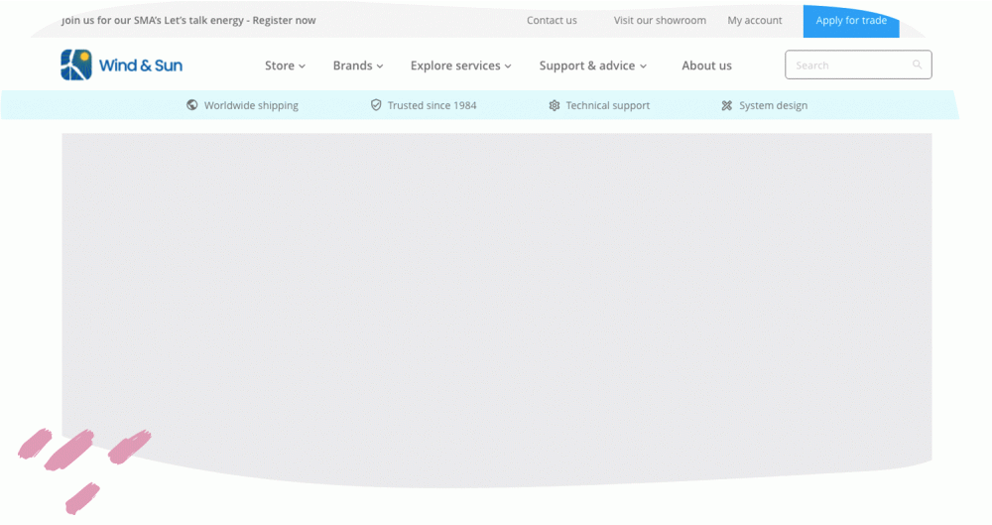The width and height of the screenshot is (992, 525).
Task: Open the Brands dropdown menu
Action: [x=357, y=66]
